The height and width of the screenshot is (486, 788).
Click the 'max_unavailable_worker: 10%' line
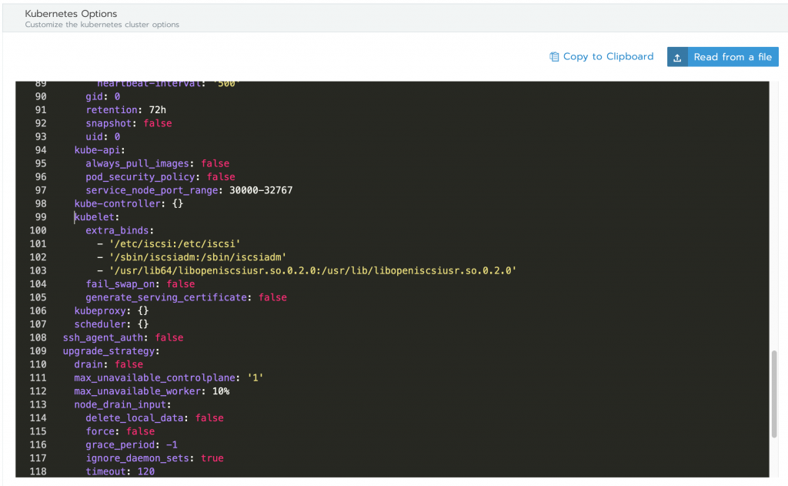coord(152,391)
